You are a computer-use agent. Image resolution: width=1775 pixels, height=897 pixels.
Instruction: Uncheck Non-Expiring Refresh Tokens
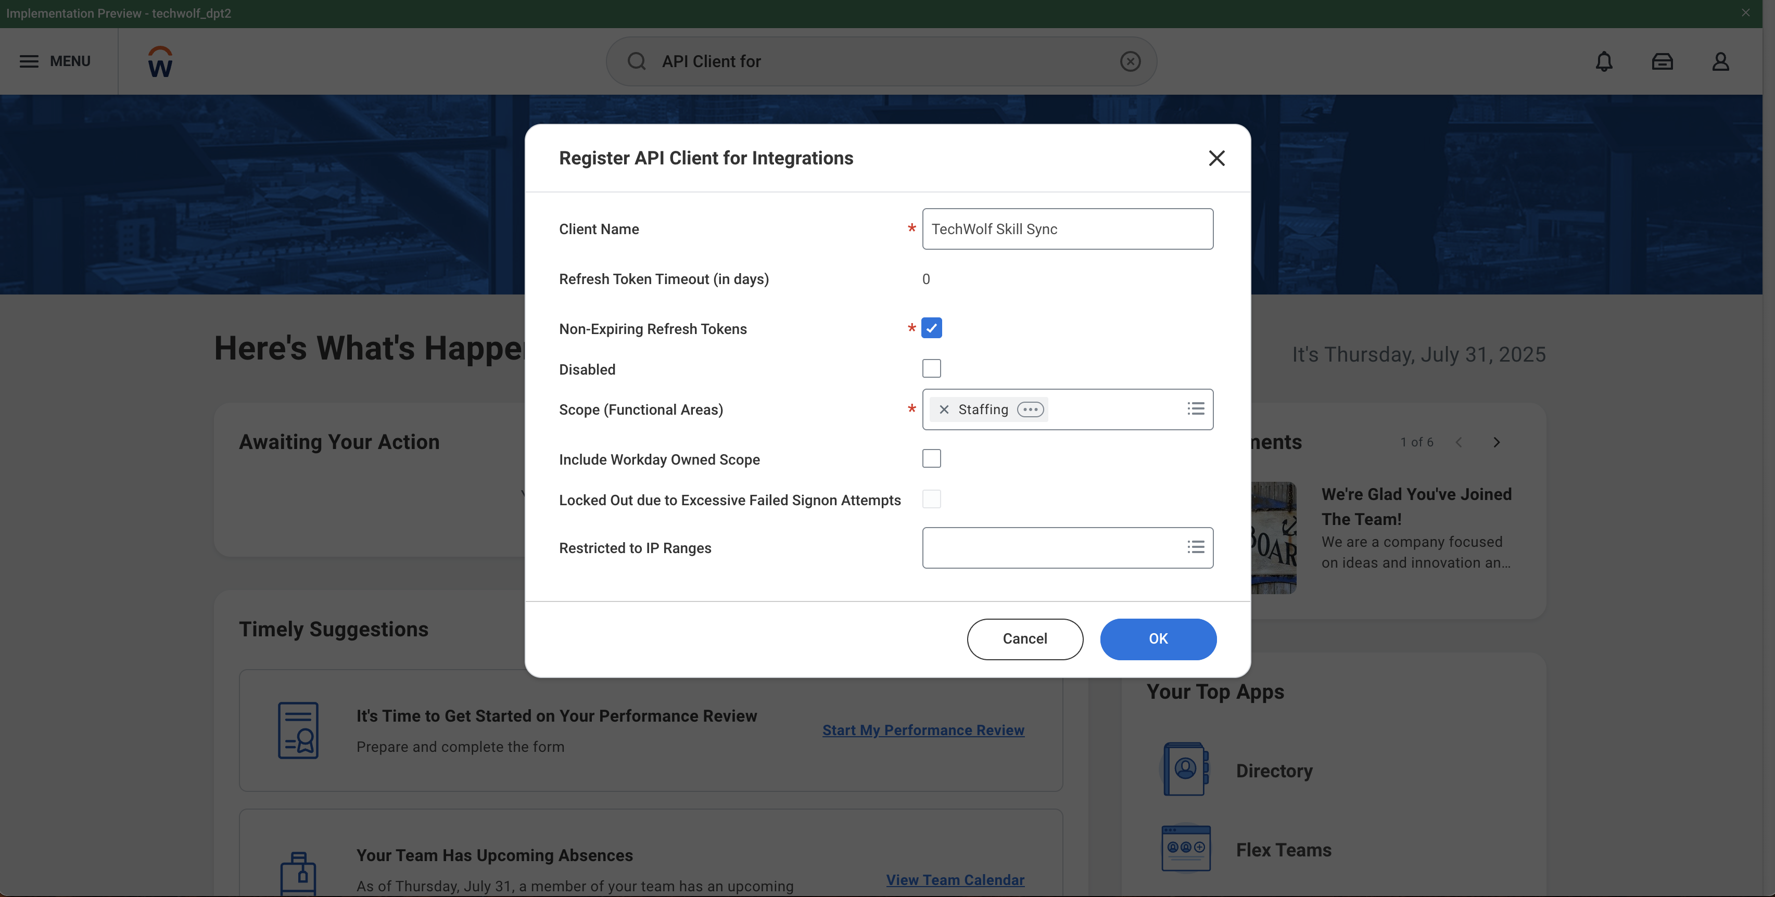[932, 328]
